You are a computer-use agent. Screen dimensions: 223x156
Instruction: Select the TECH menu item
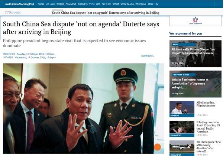click(x=92, y=4)
